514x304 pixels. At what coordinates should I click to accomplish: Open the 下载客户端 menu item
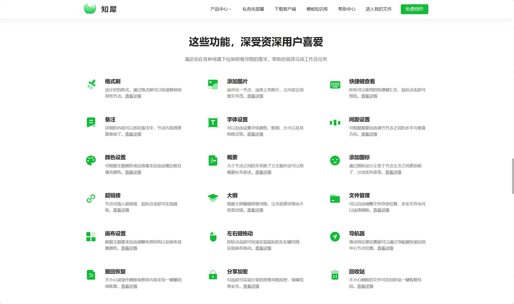pos(285,9)
